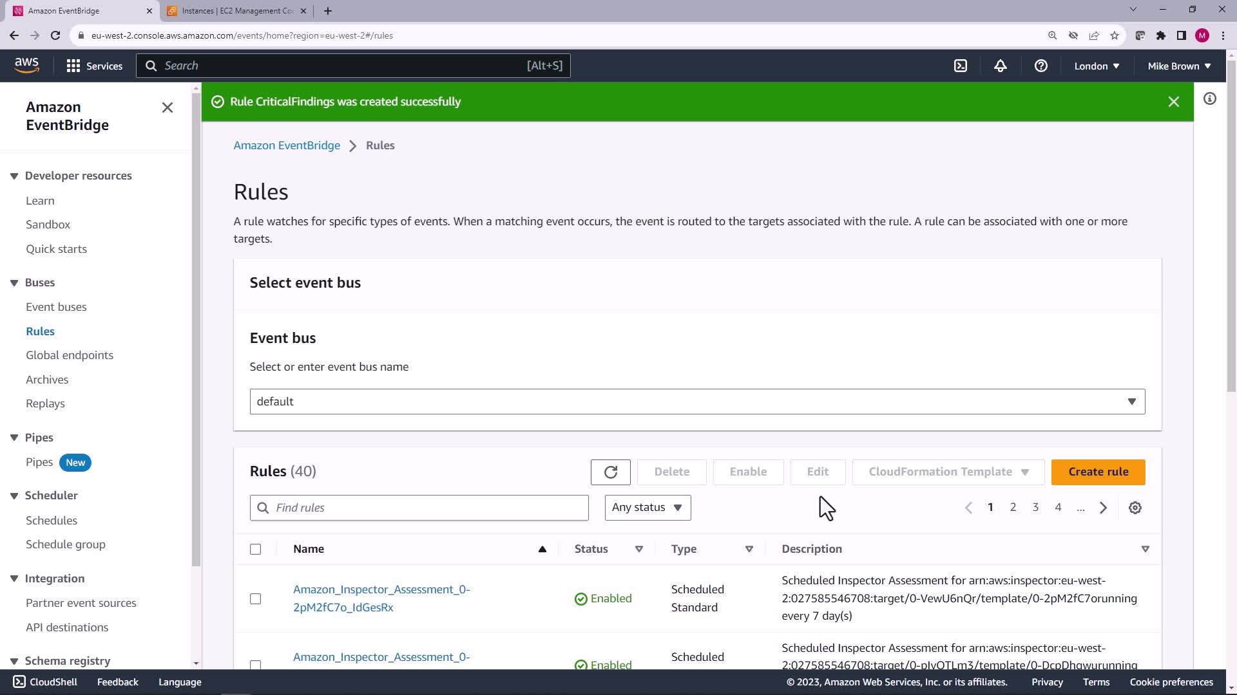Open the notifications bell
1237x695 pixels.
coord(1000,66)
